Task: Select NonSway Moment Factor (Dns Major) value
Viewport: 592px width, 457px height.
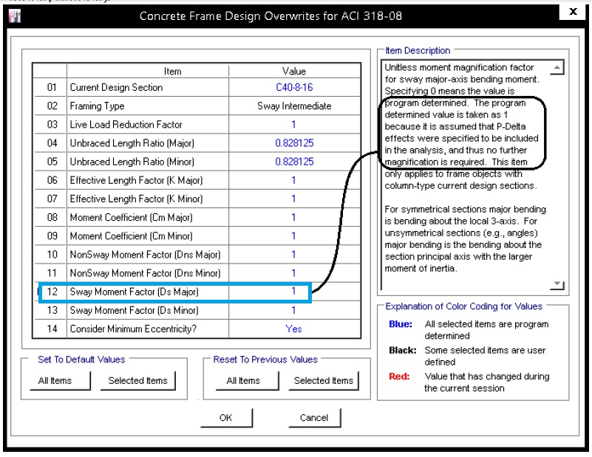Action: click(294, 255)
